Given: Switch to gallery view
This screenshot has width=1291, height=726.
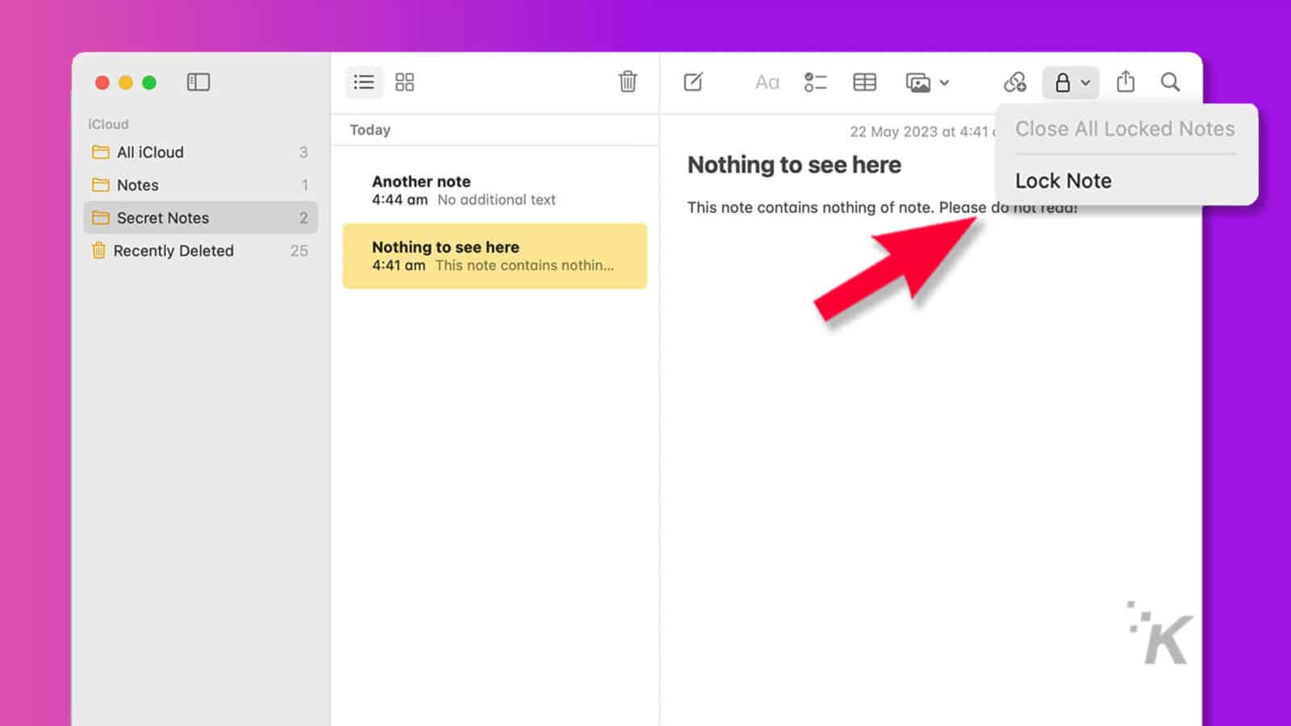Looking at the screenshot, I should [404, 81].
